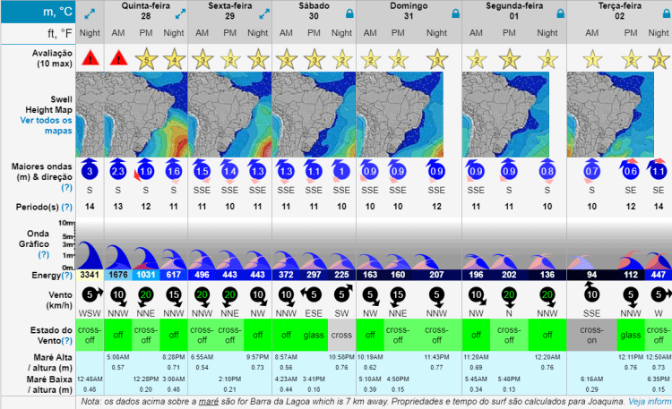Open Sexta-feira 29 swell height map

229,115
